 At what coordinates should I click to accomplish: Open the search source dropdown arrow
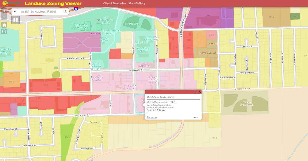pos(15,11)
